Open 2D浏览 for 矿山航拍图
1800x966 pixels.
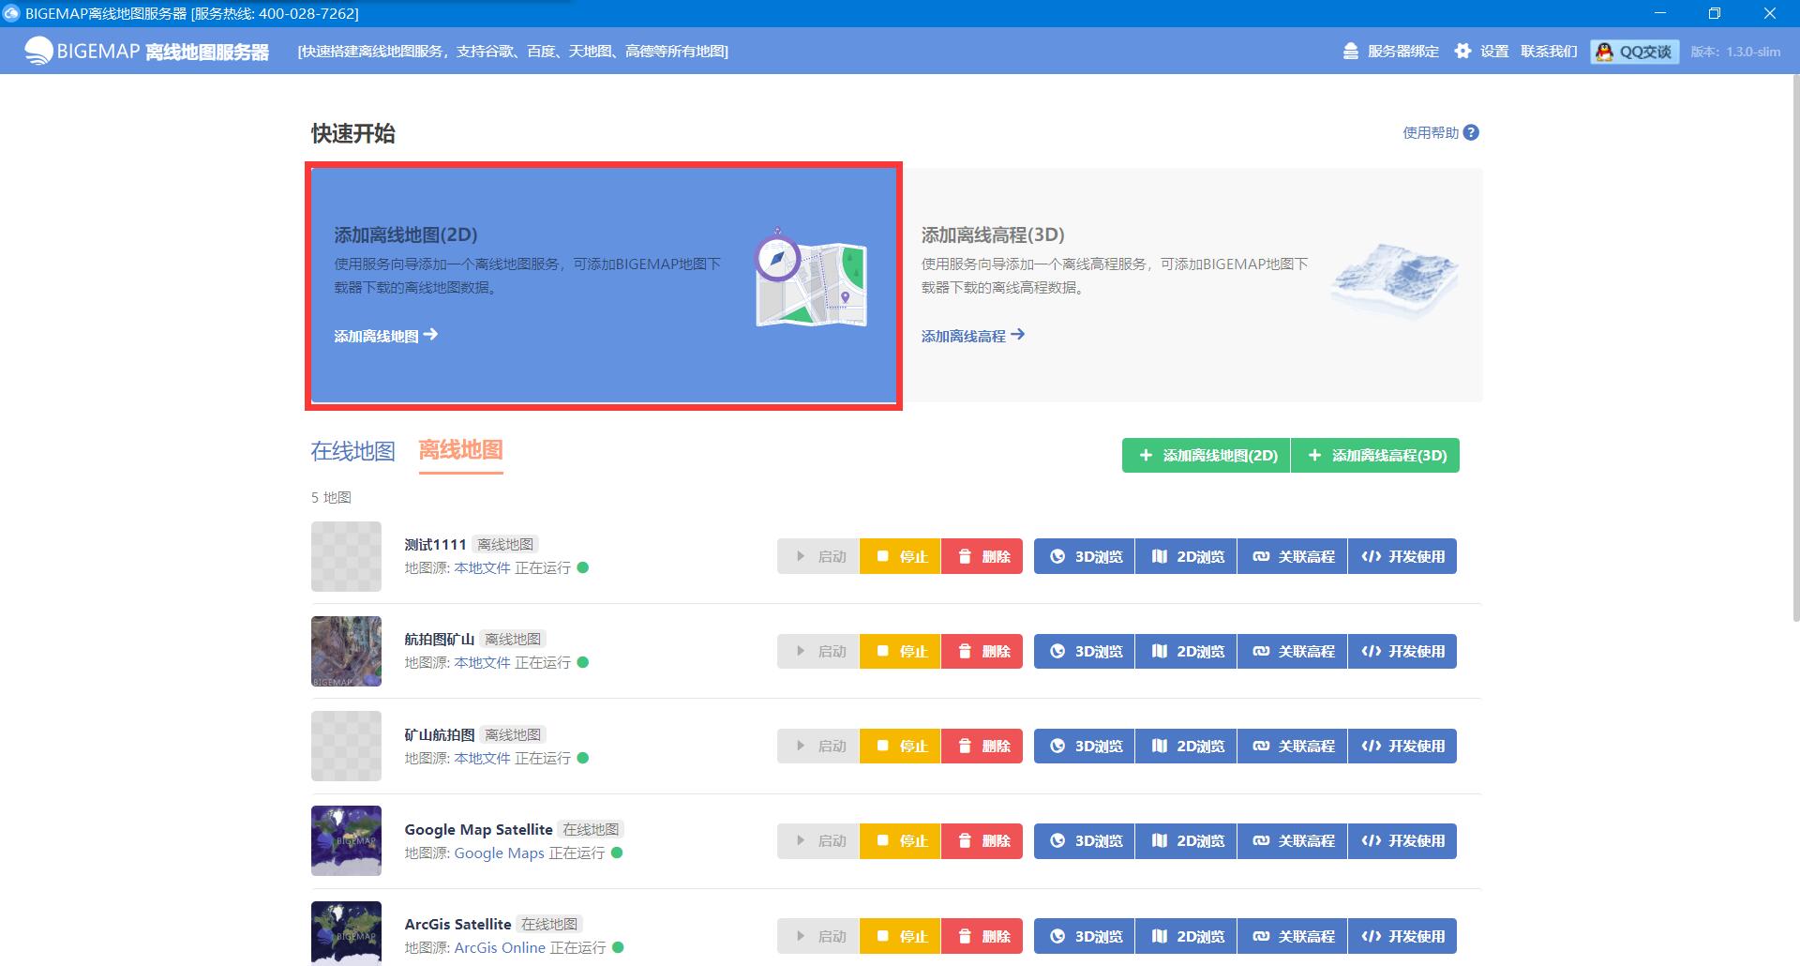tap(1186, 746)
